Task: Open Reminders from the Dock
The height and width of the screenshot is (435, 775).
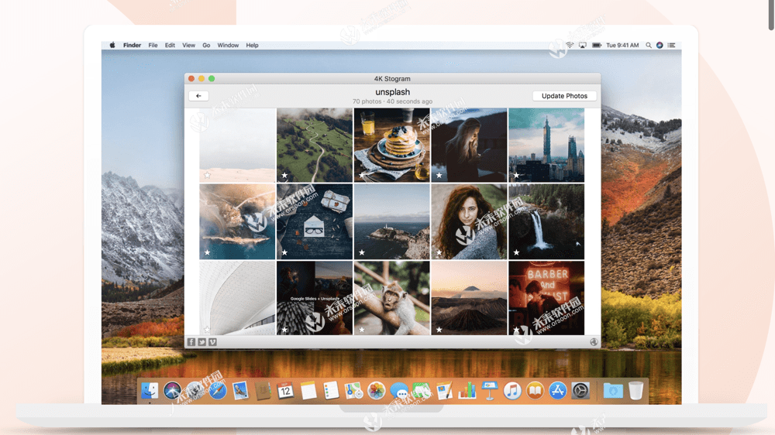Action: [331, 391]
